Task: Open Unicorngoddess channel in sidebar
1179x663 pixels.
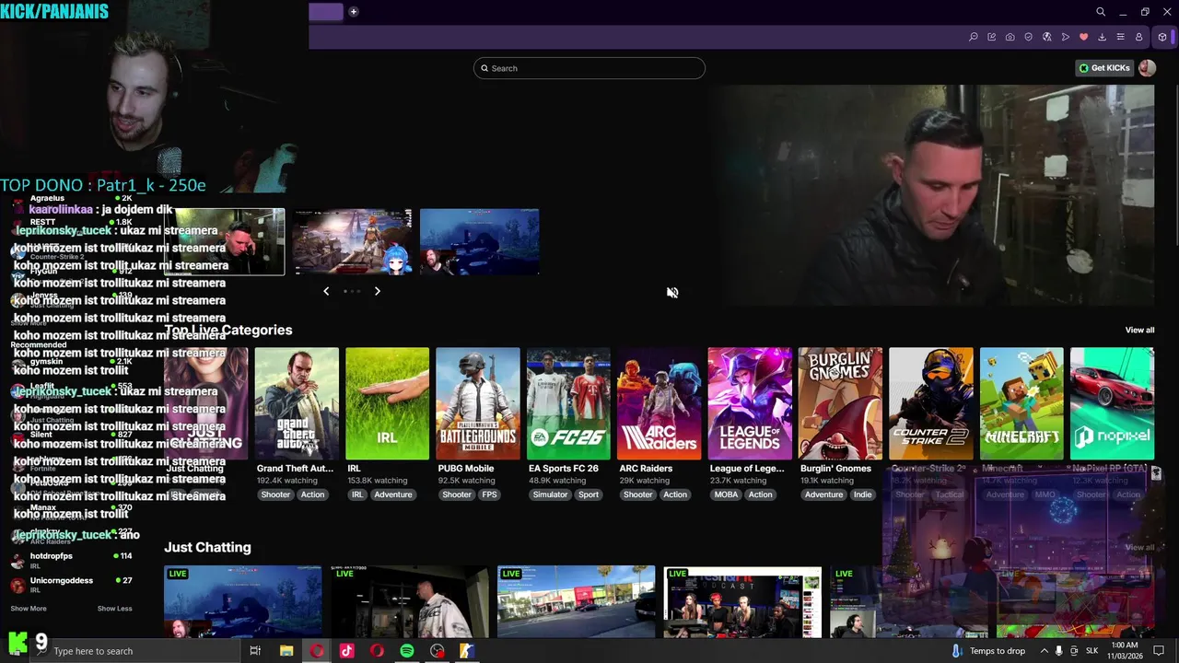Action: [x=71, y=585]
